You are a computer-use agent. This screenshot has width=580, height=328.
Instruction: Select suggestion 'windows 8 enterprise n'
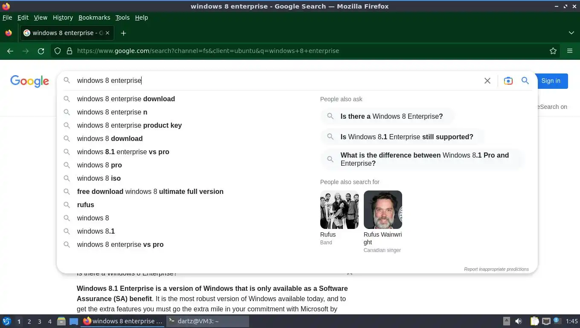(112, 112)
